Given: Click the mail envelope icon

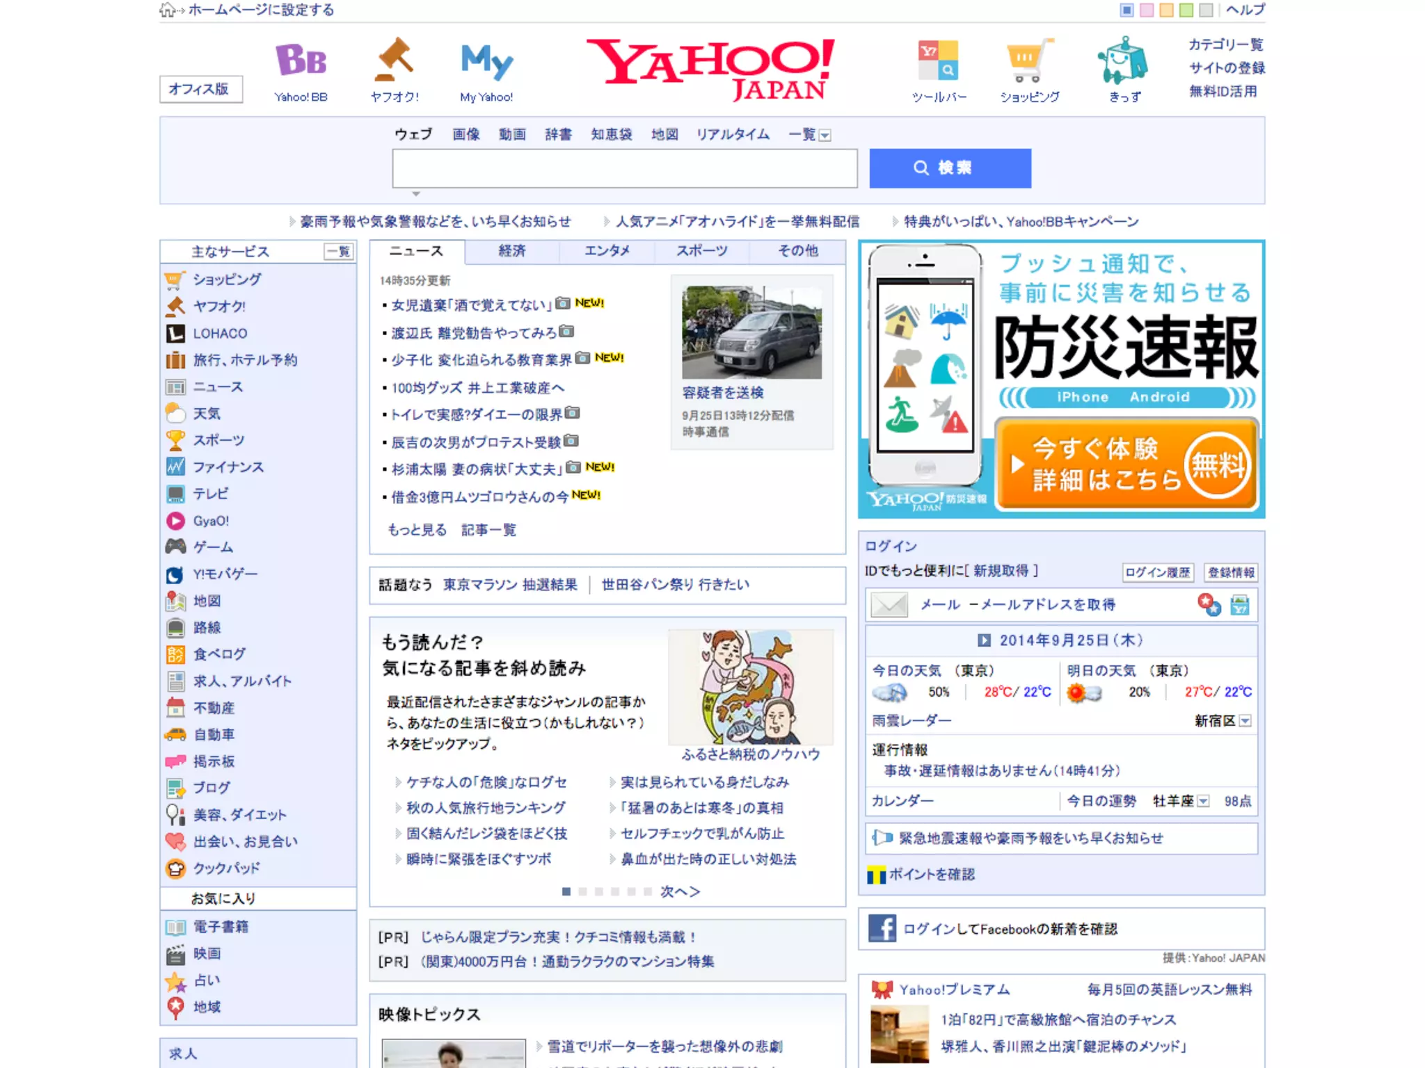Looking at the screenshot, I should coord(889,604).
